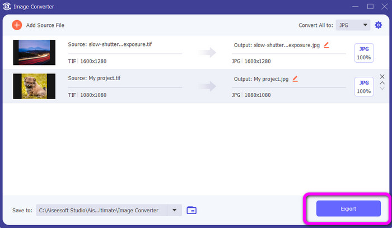Click the Save to path field
The image size is (392, 228).
point(101,210)
